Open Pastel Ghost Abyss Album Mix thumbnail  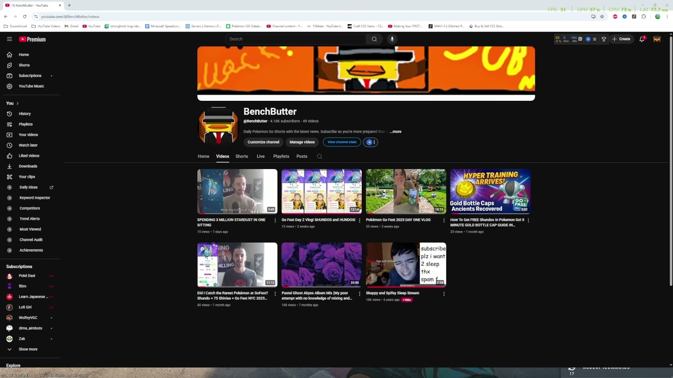(x=322, y=265)
